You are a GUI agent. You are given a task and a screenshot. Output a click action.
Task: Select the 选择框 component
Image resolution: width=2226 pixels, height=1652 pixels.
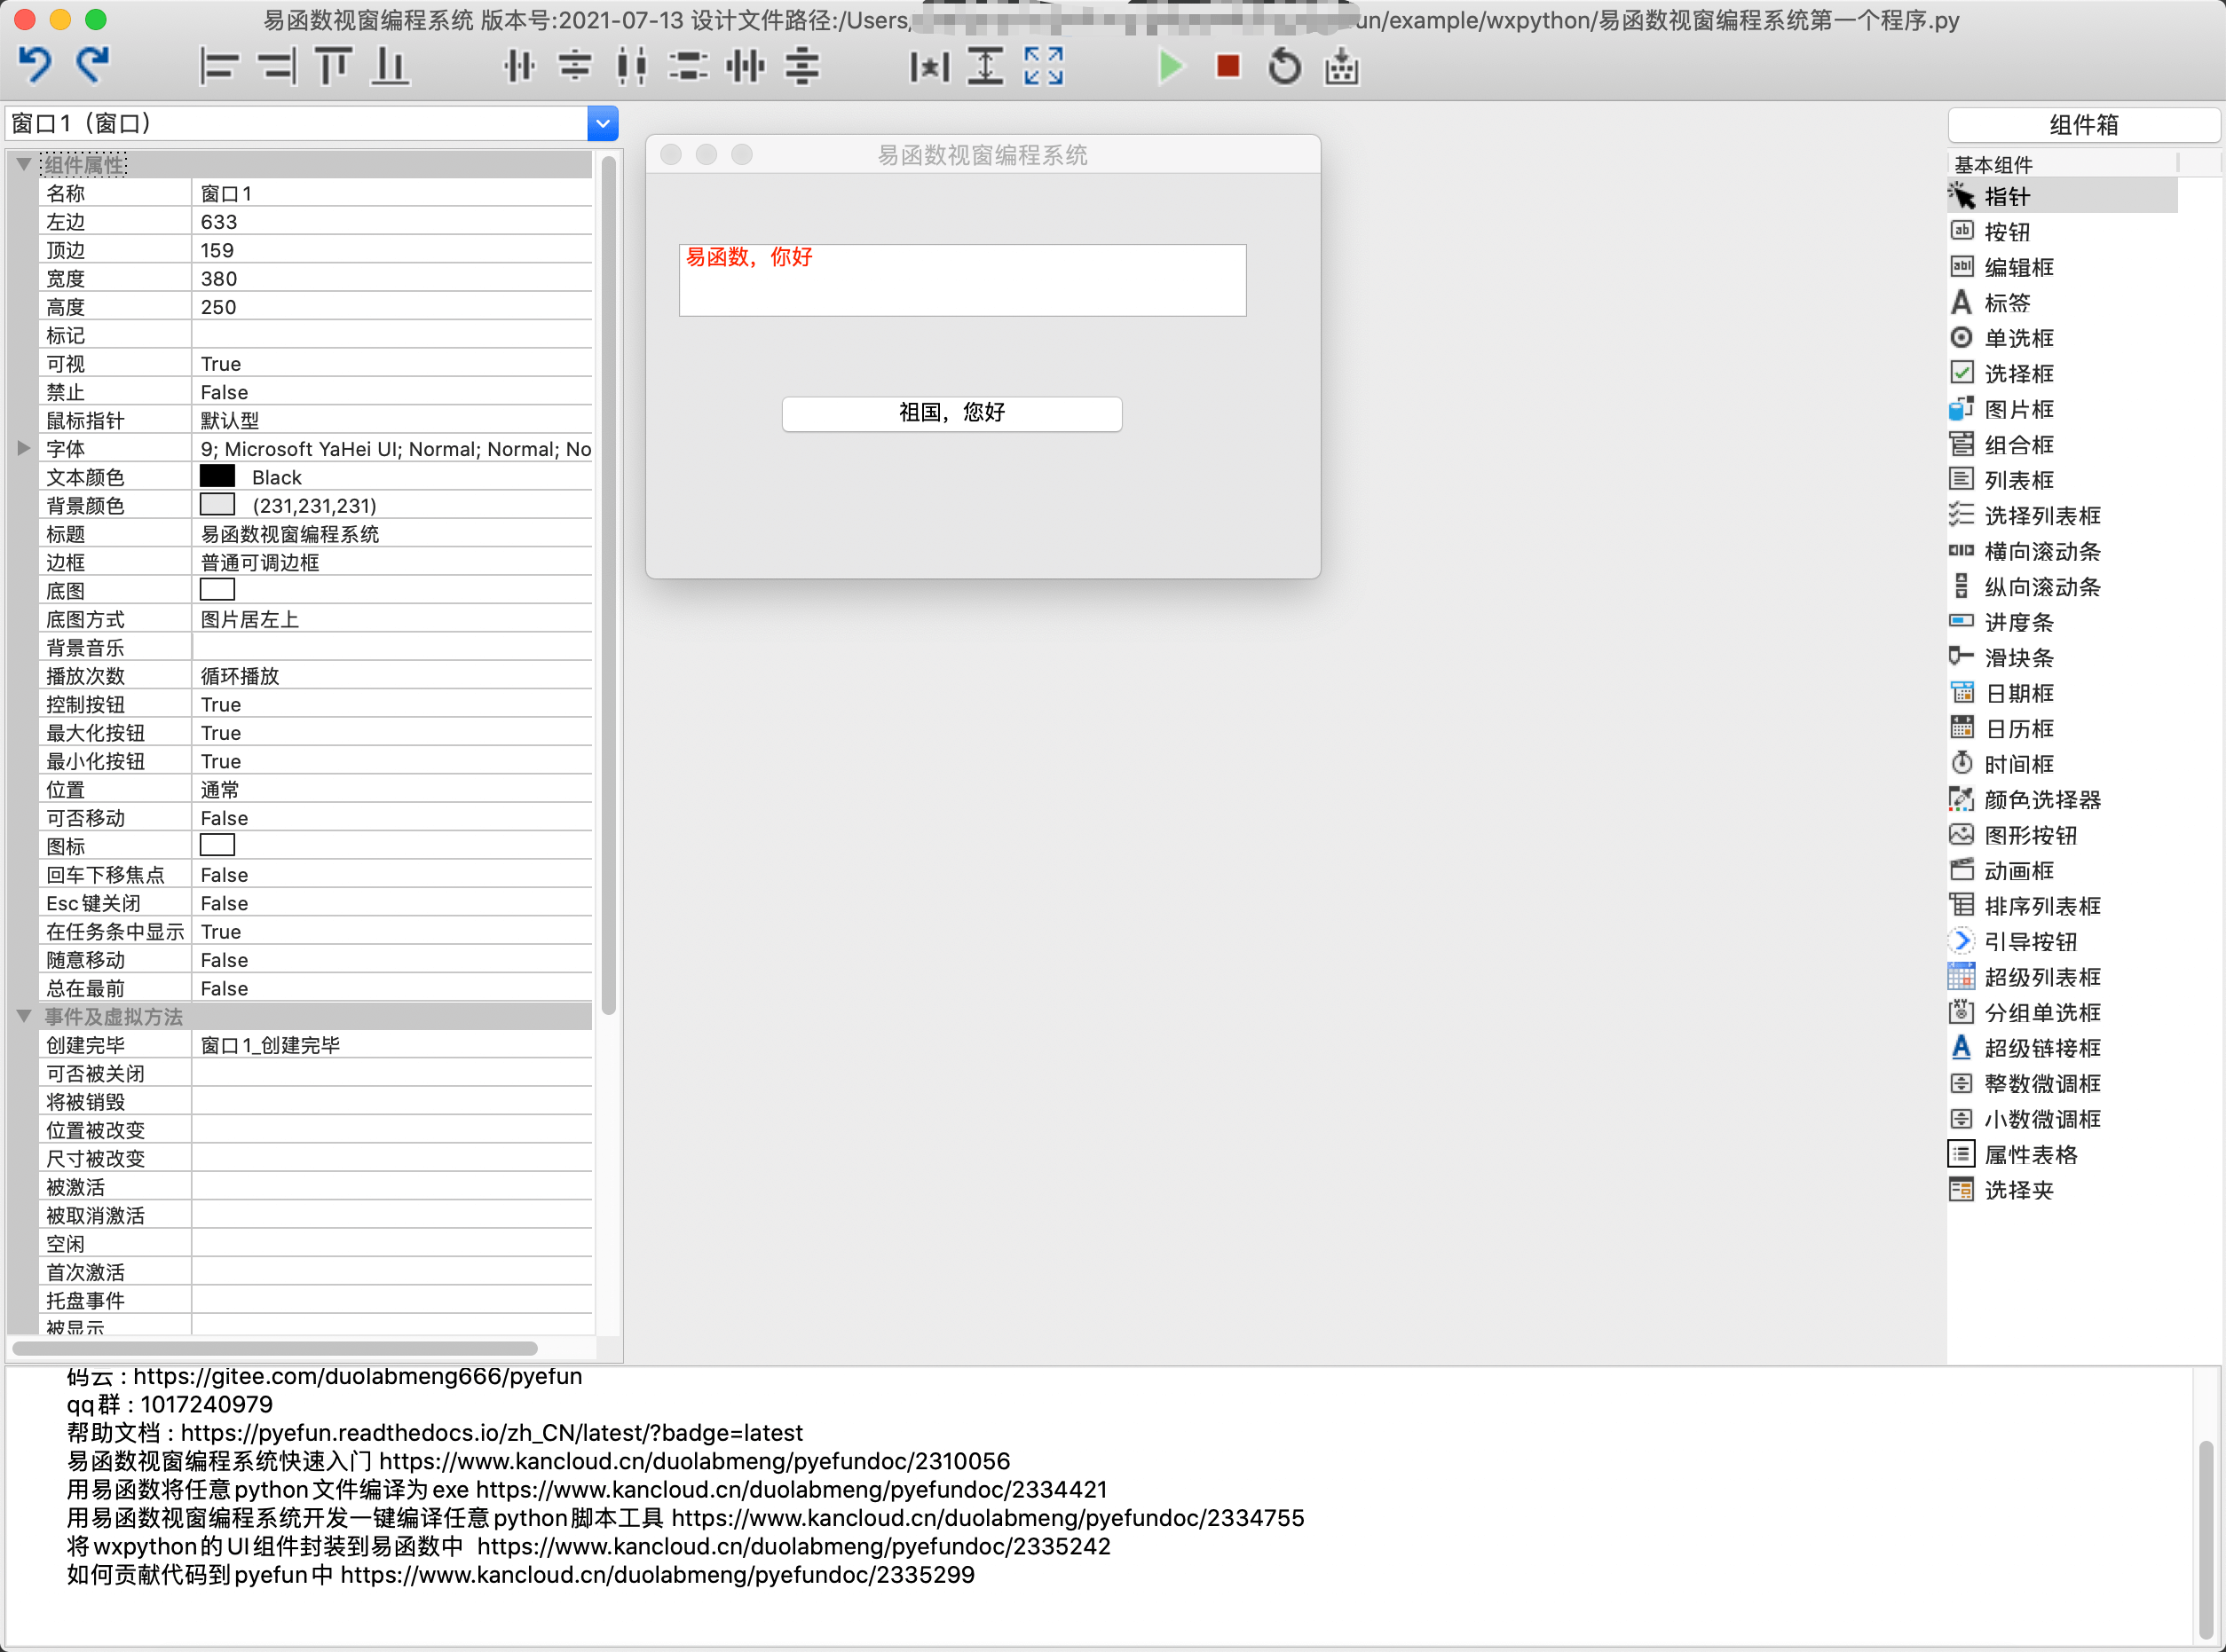tap(2062, 374)
